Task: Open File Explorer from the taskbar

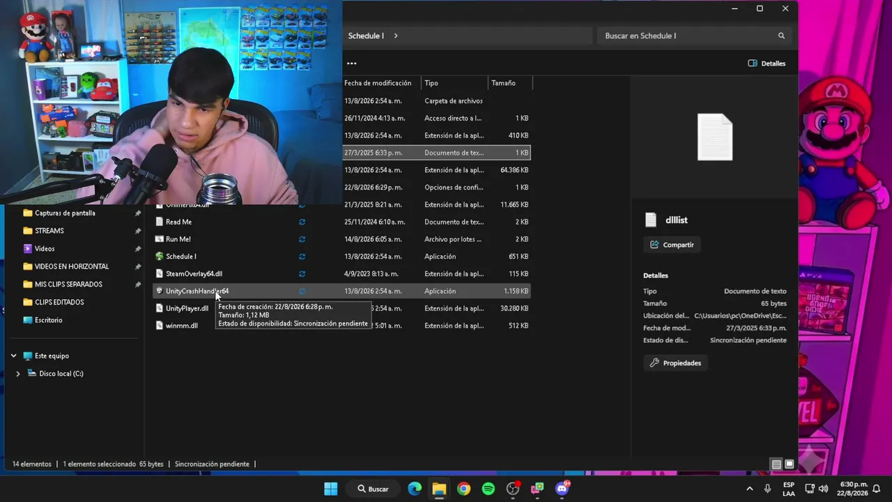Action: point(439,489)
